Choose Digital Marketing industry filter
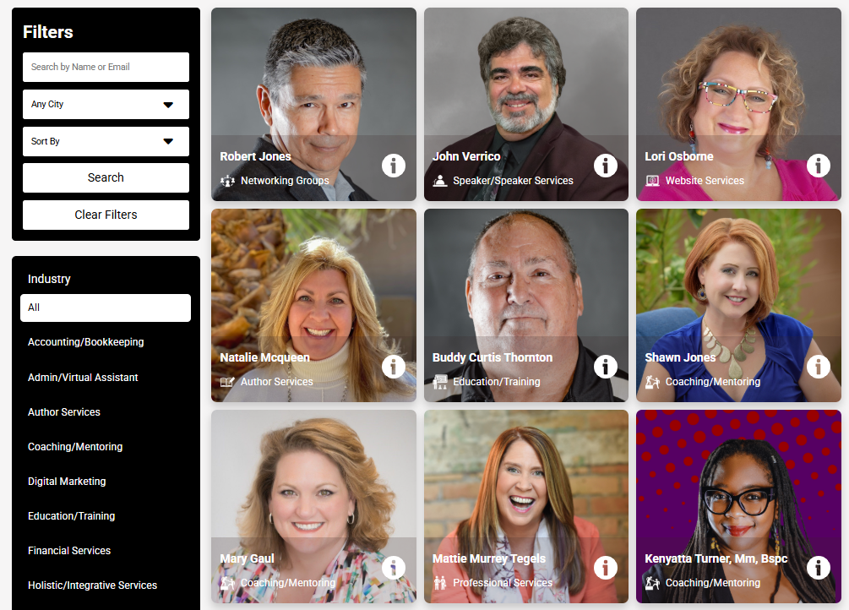 (67, 482)
